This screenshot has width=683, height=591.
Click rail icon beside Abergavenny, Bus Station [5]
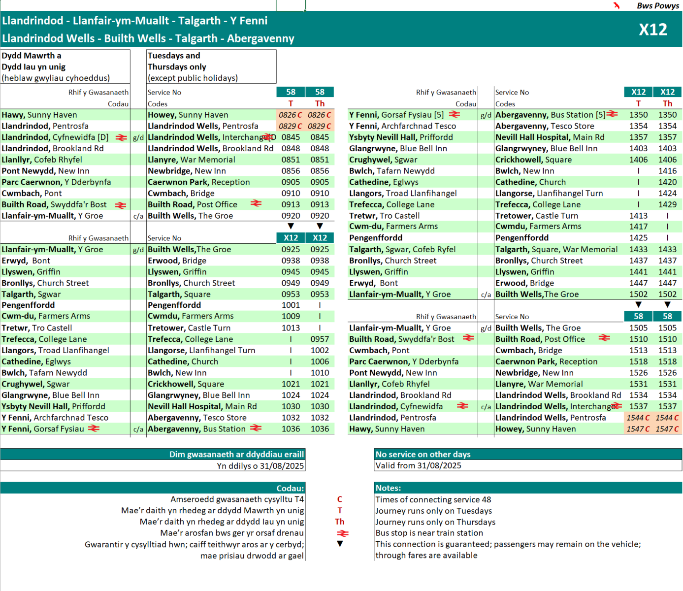click(x=612, y=114)
